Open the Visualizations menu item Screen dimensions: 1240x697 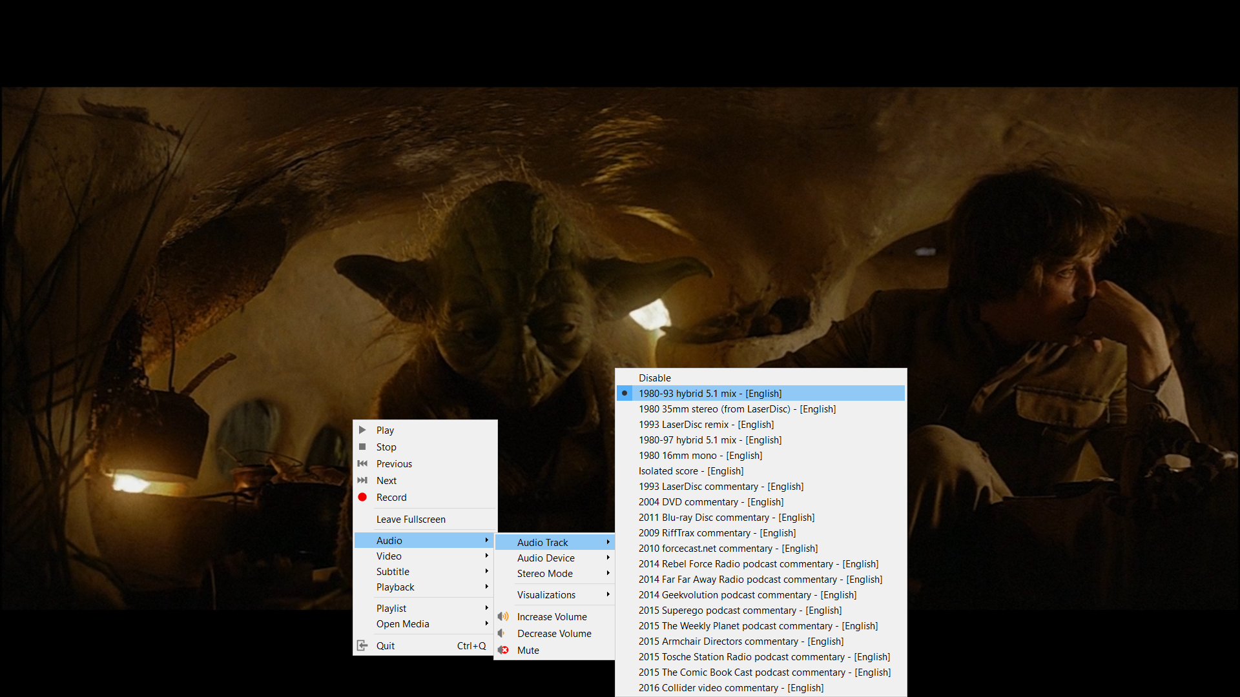(554, 594)
